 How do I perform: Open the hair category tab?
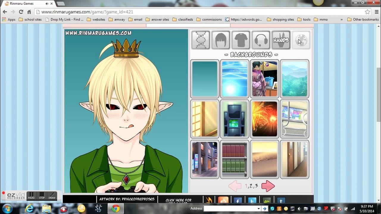coord(221,40)
